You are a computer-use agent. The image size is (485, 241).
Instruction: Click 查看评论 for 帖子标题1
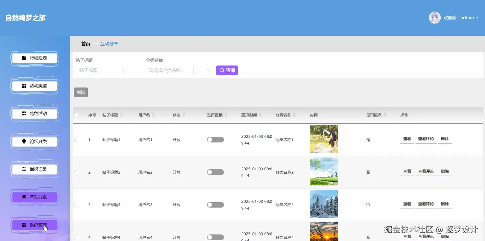pyautogui.click(x=426, y=139)
